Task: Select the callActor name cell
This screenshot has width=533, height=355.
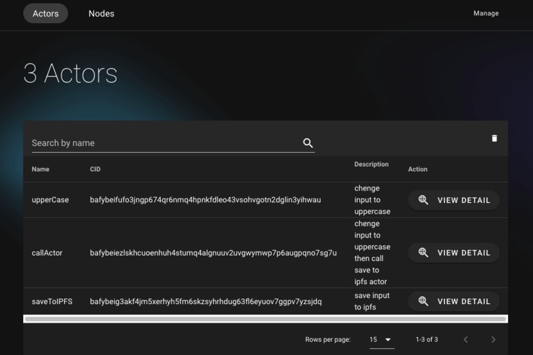Action: (x=47, y=253)
